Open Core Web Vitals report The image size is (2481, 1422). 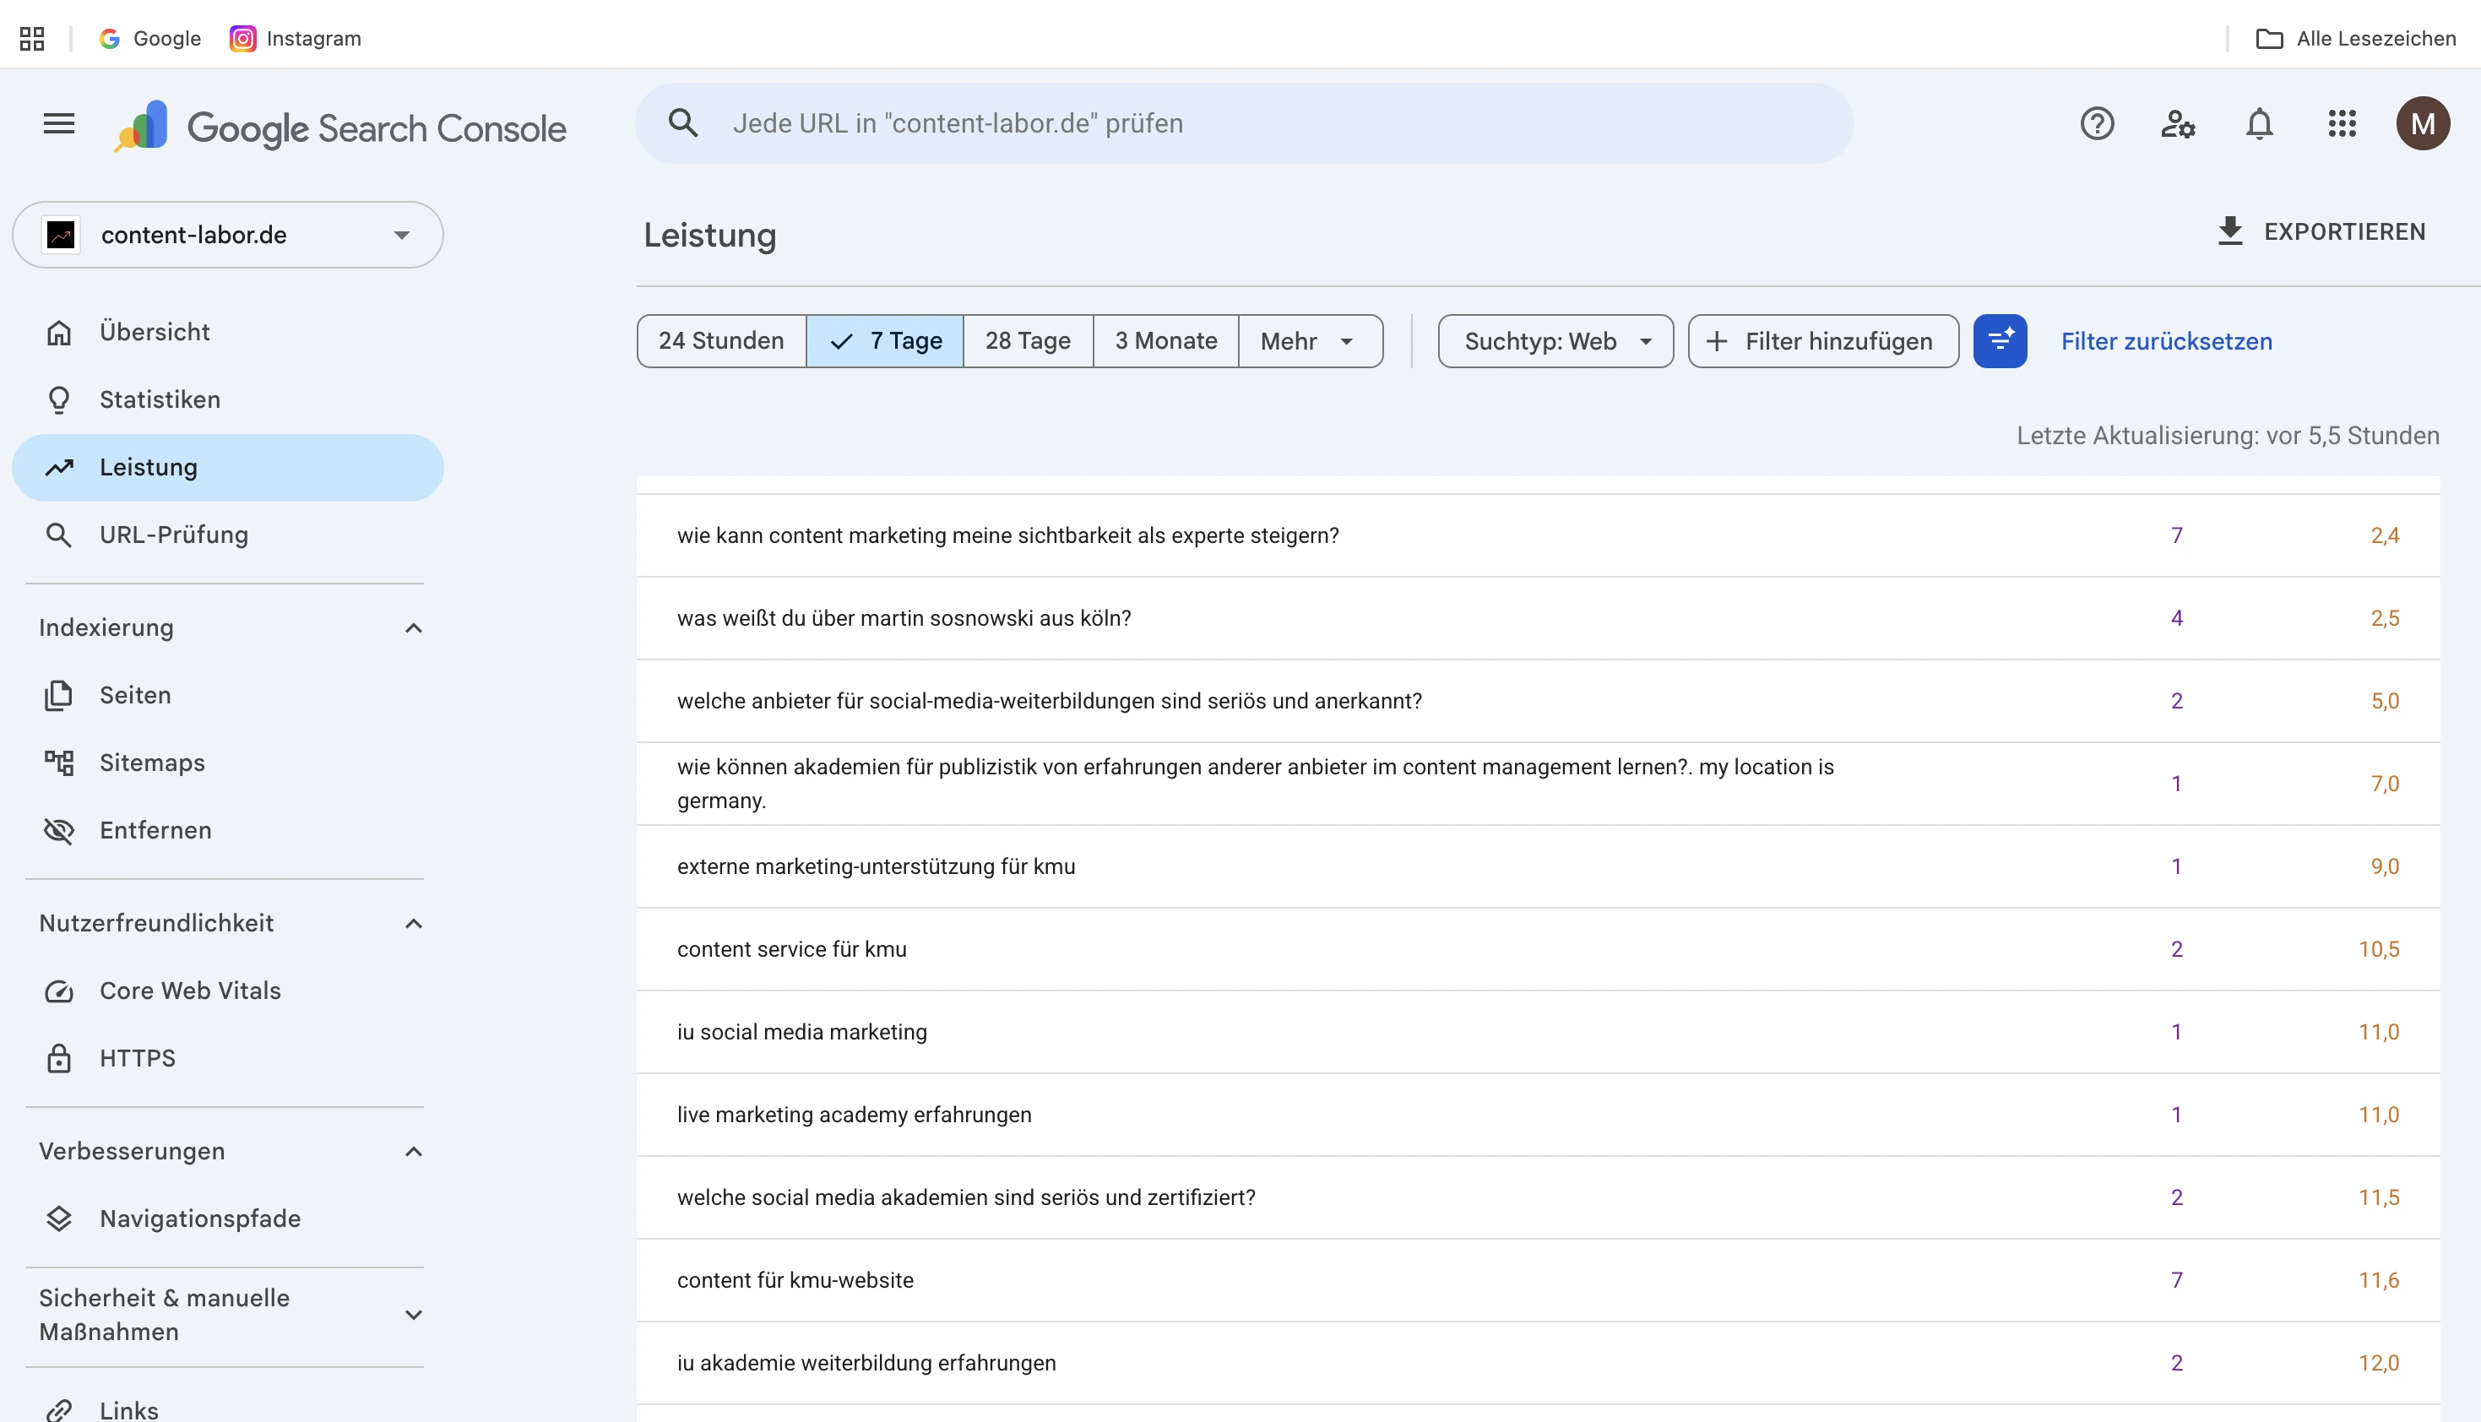click(227, 991)
